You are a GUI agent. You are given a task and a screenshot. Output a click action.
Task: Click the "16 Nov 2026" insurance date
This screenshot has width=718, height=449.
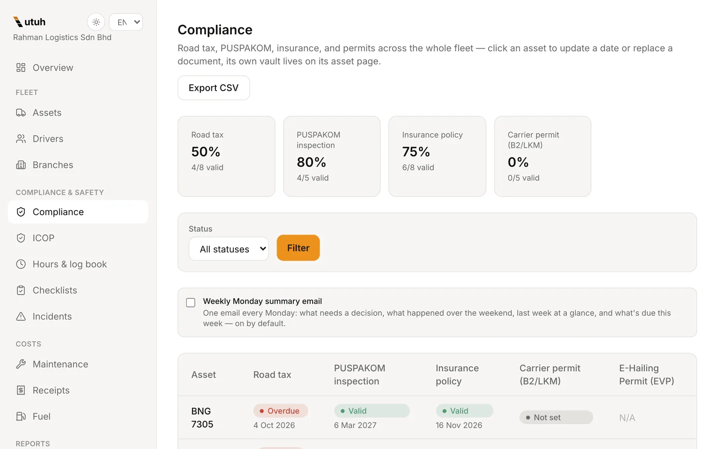(459, 425)
